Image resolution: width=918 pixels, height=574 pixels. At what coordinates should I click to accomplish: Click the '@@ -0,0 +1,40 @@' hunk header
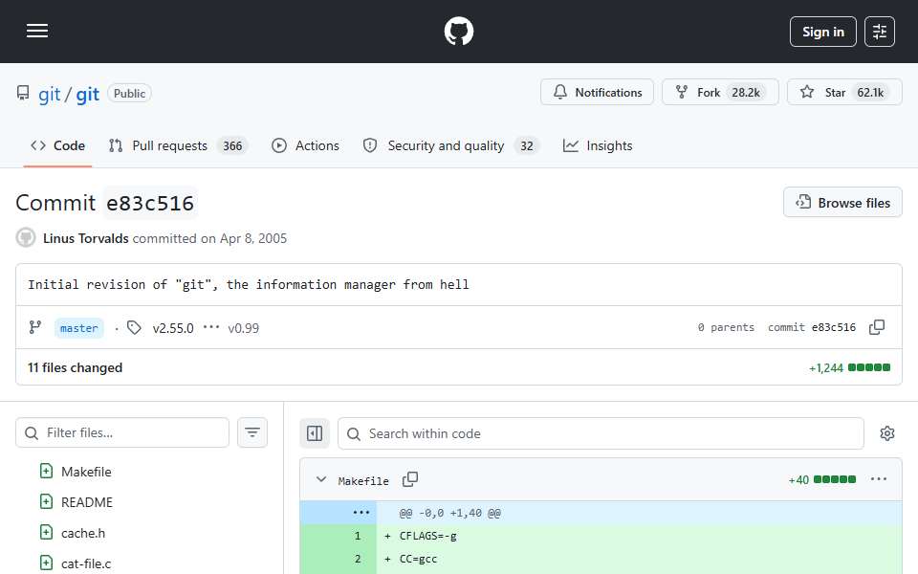point(450,513)
